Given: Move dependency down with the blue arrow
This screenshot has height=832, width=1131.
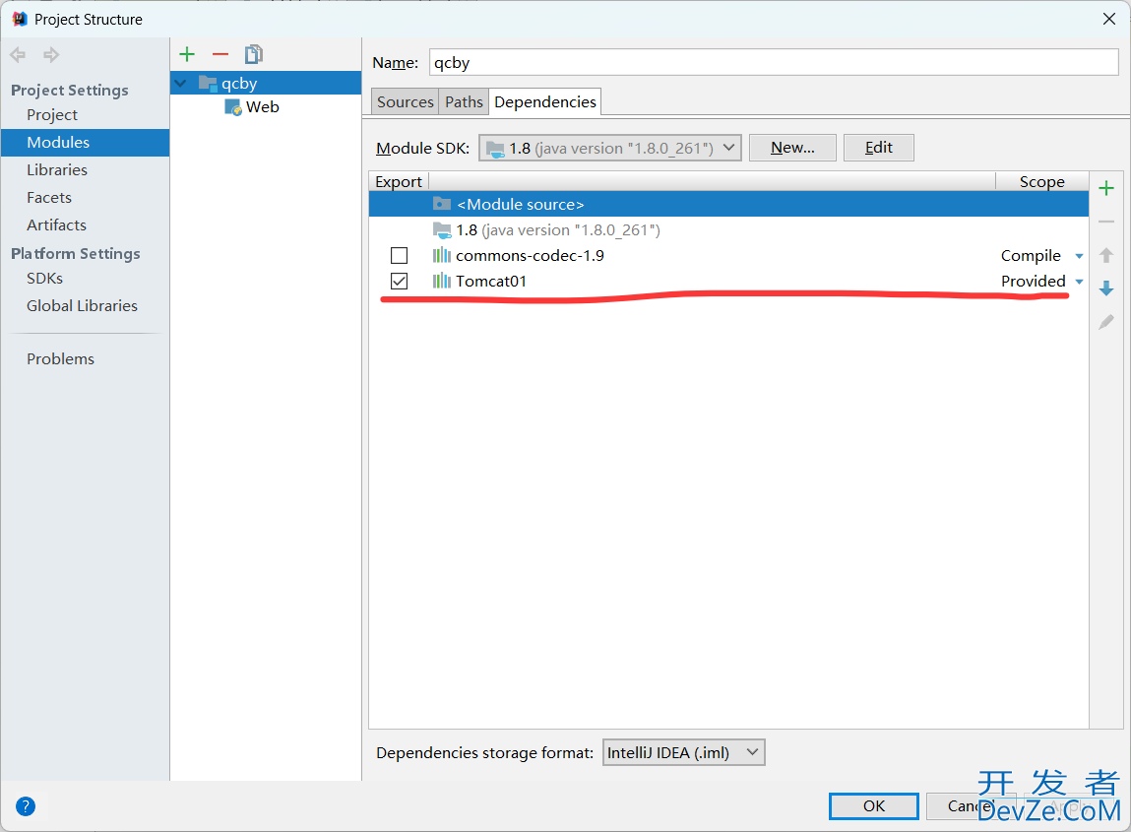Looking at the screenshot, I should click(x=1105, y=288).
